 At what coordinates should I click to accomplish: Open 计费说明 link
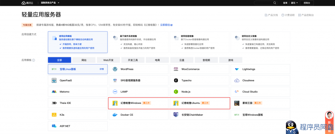(x=288, y=15)
